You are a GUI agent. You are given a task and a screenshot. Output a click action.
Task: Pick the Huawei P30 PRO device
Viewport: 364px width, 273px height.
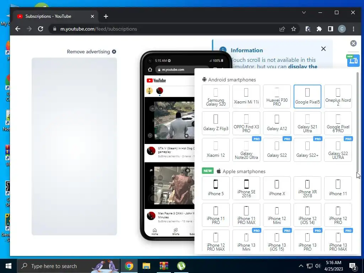277,97
